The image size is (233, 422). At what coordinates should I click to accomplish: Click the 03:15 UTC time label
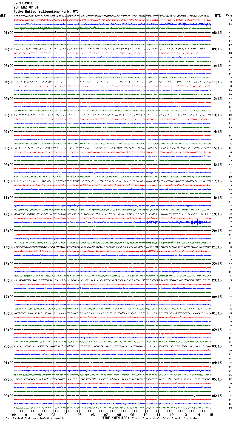[x=217, y=346]
